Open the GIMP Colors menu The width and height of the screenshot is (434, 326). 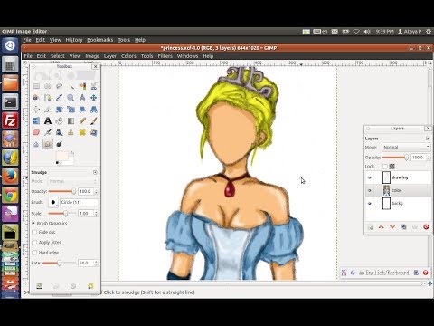[128, 56]
